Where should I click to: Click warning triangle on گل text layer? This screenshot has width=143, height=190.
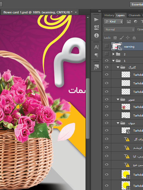pos(128,140)
